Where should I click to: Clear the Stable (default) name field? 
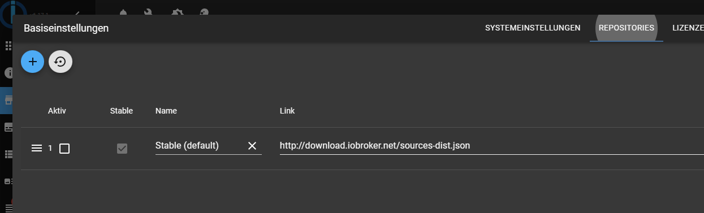[252, 146]
